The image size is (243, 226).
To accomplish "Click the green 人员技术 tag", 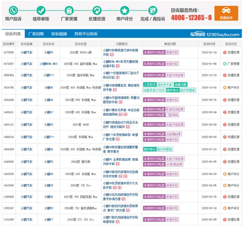I will point(150,84).
